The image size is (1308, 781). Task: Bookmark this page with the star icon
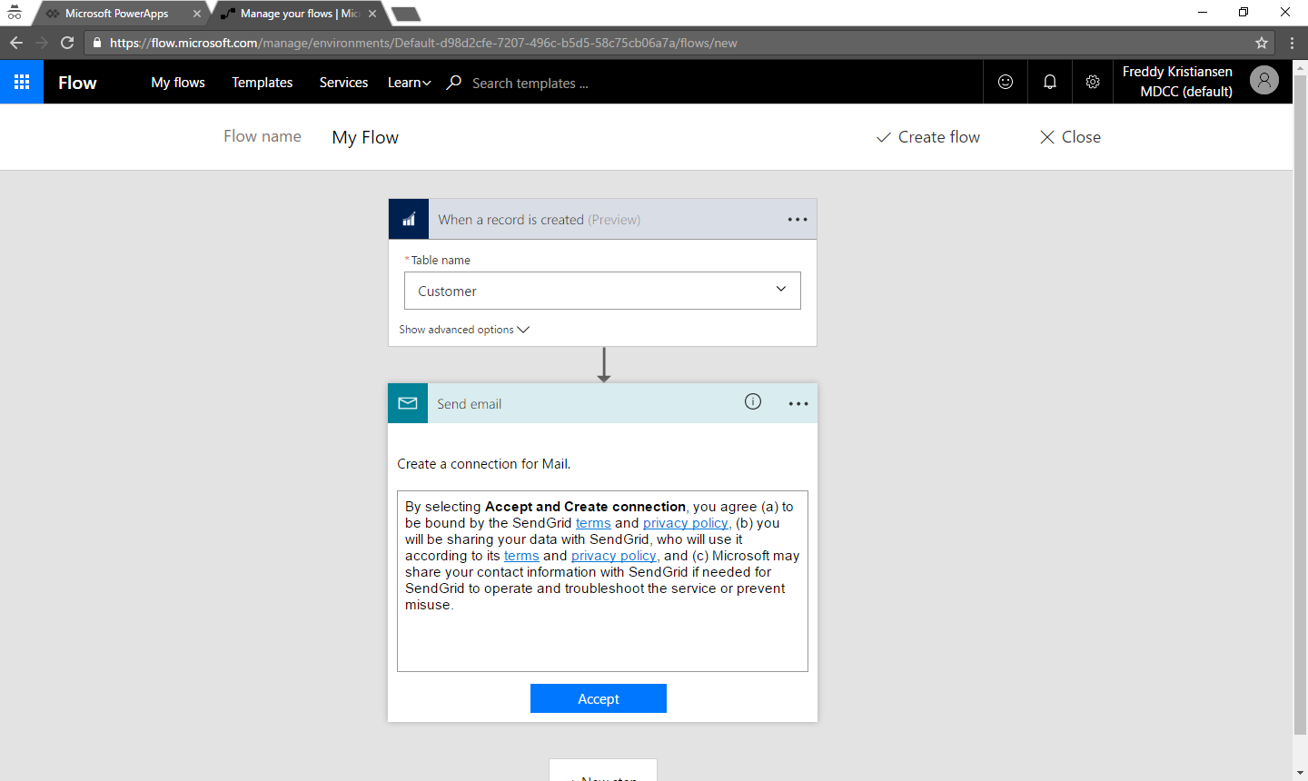(1261, 43)
